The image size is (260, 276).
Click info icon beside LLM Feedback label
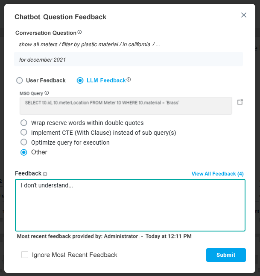point(129,80)
